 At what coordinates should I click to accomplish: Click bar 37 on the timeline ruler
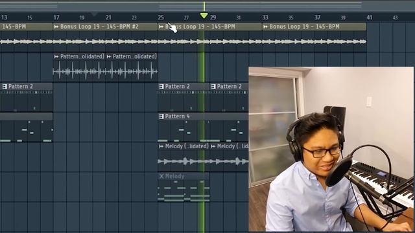click(x=317, y=17)
